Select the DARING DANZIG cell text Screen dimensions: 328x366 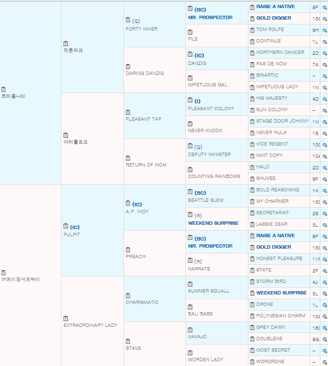(x=144, y=73)
